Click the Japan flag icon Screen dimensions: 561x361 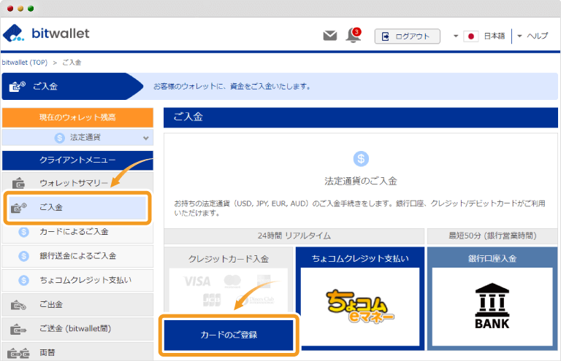pyautogui.click(x=471, y=36)
